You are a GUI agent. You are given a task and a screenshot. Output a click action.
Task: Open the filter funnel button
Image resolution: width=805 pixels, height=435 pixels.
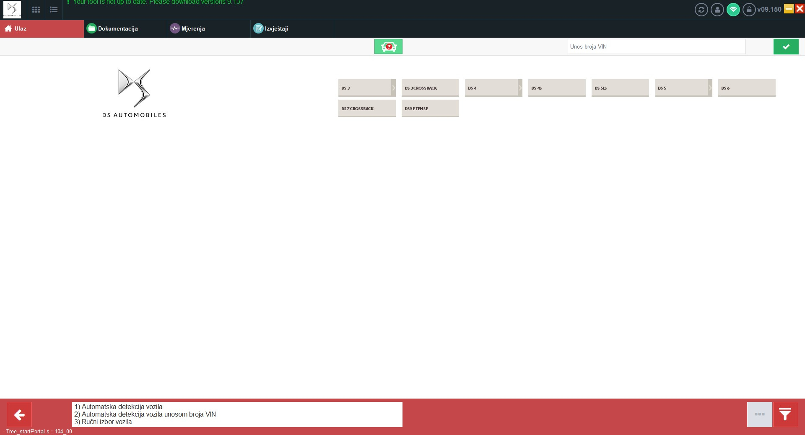(x=785, y=414)
